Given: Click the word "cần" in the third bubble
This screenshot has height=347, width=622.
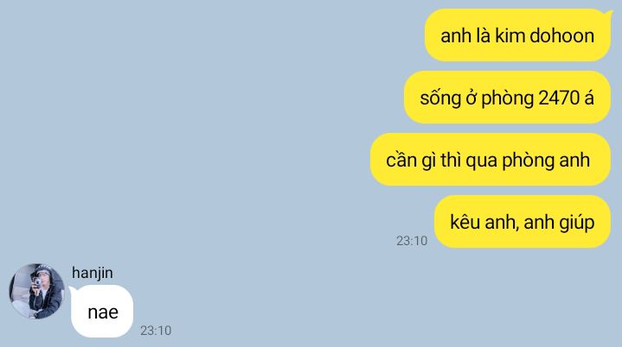Looking at the screenshot, I should click(401, 160).
